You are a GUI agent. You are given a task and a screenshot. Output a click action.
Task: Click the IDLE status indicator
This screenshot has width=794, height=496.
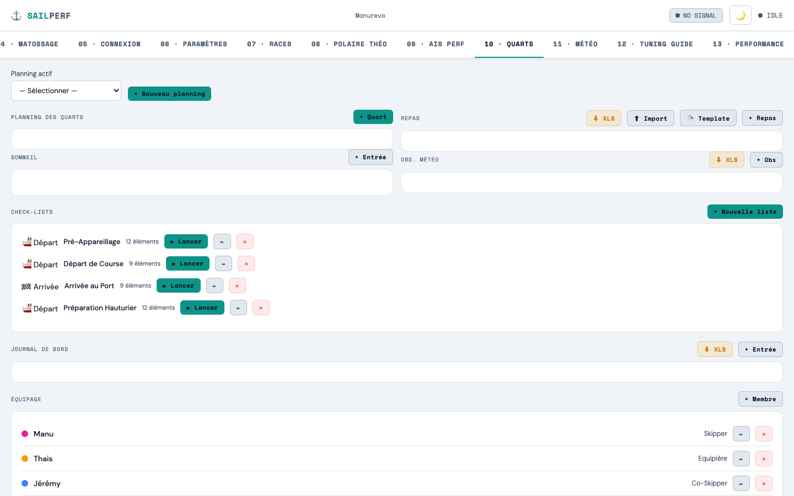tap(770, 15)
